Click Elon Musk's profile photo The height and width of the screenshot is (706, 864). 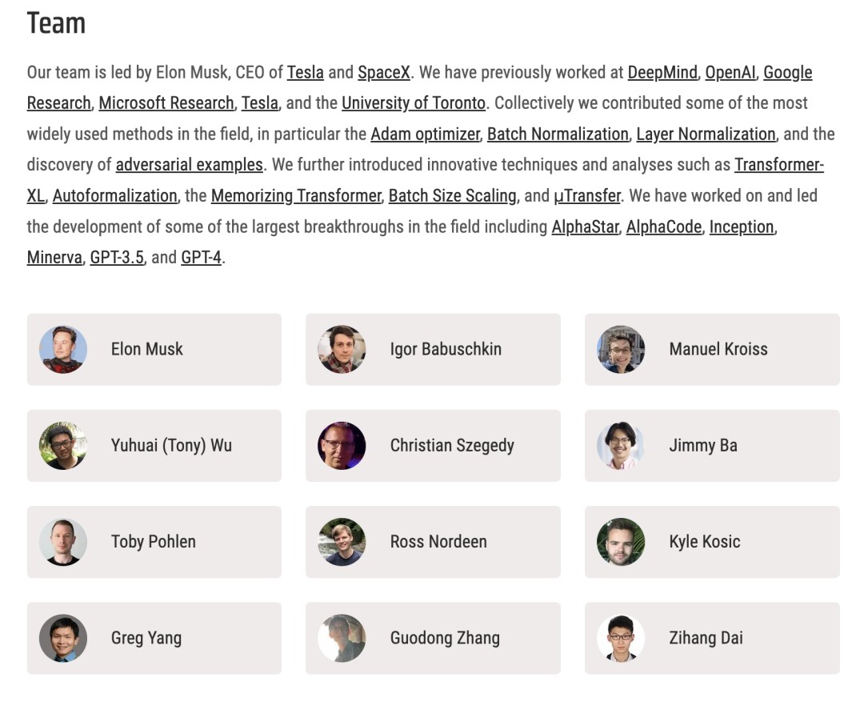click(x=63, y=349)
